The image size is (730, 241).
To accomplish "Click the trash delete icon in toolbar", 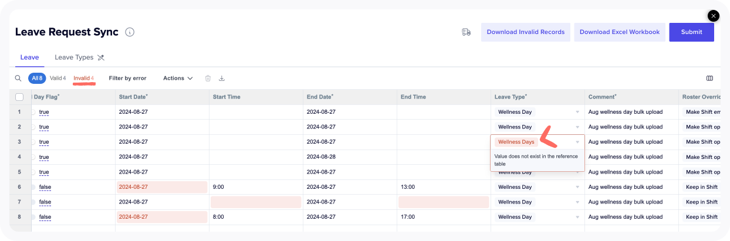I will (208, 78).
